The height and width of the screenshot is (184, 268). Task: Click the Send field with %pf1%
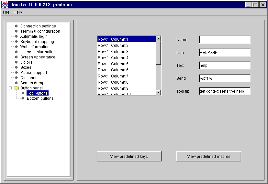click(225, 78)
